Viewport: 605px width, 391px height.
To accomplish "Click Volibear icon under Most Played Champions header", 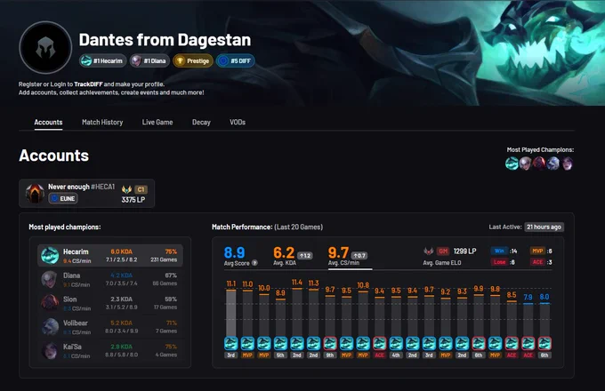I will click(x=553, y=164).
